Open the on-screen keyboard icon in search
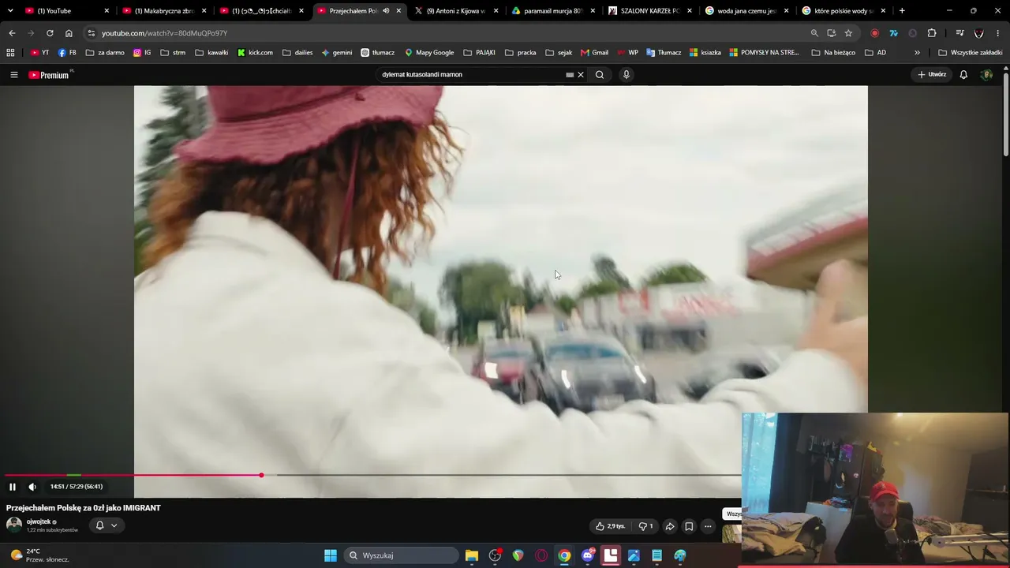The image size is (1010, 568). 570,75
